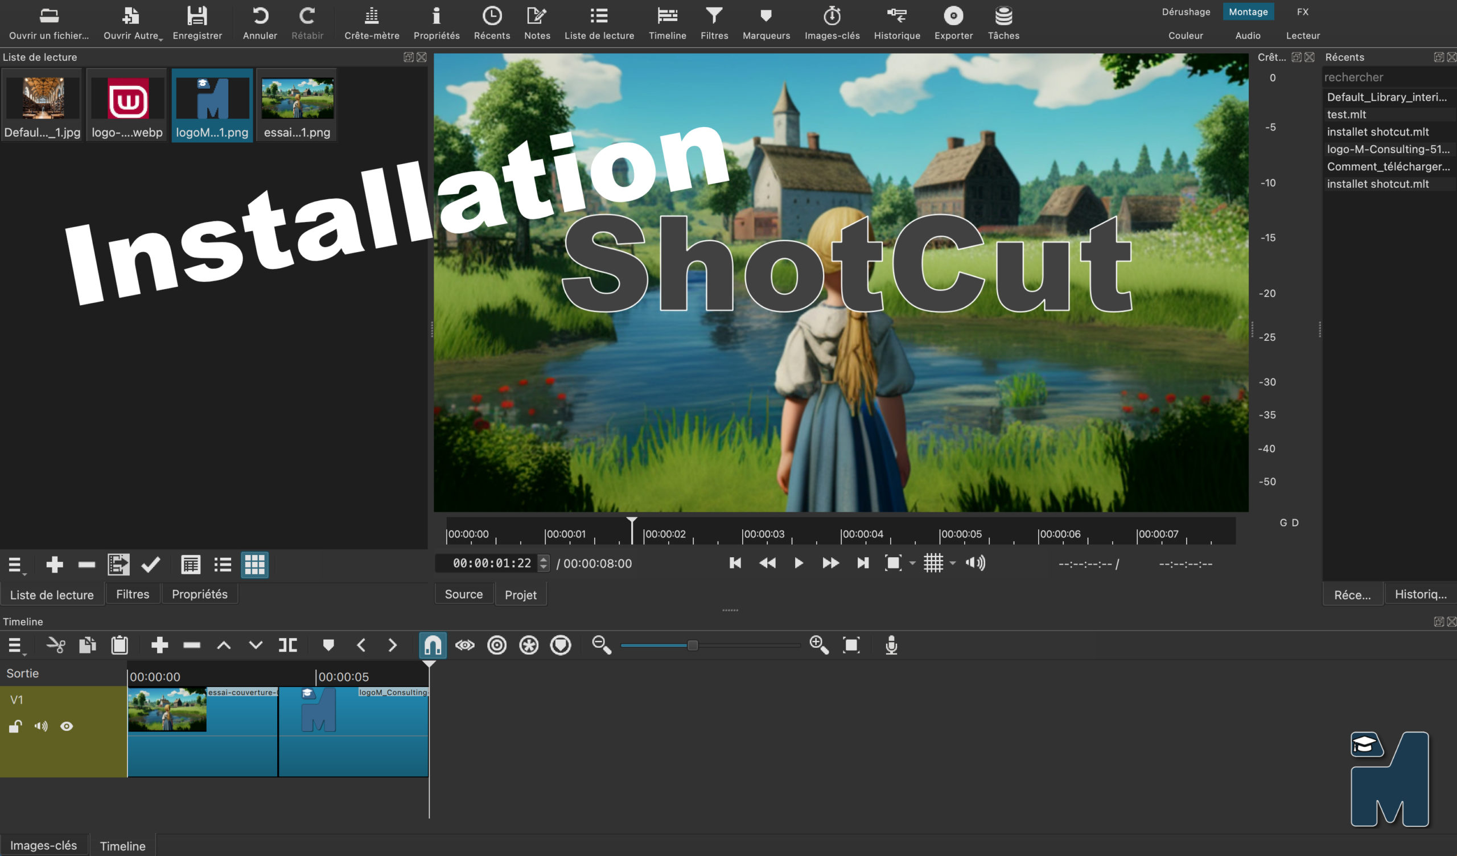Toggle timeline snapping magnet

[433, 645]
